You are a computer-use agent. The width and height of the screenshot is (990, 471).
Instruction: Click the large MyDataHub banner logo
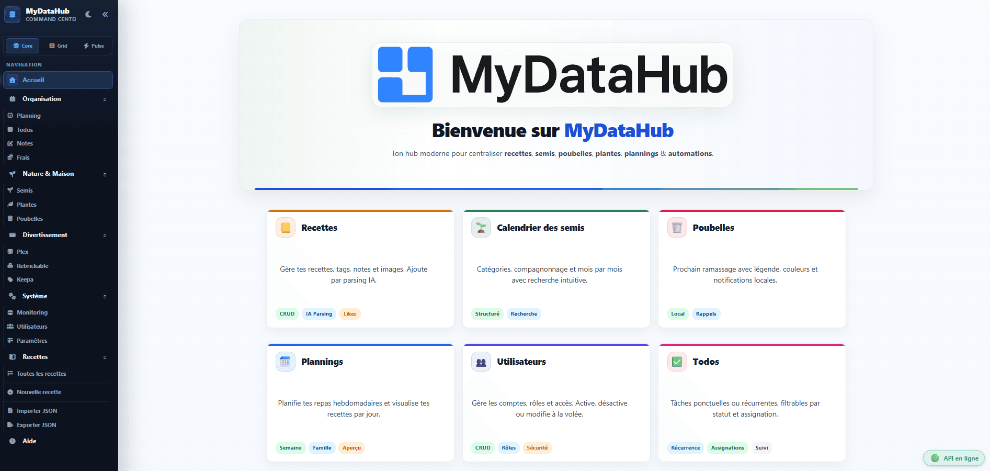(552, 75)
